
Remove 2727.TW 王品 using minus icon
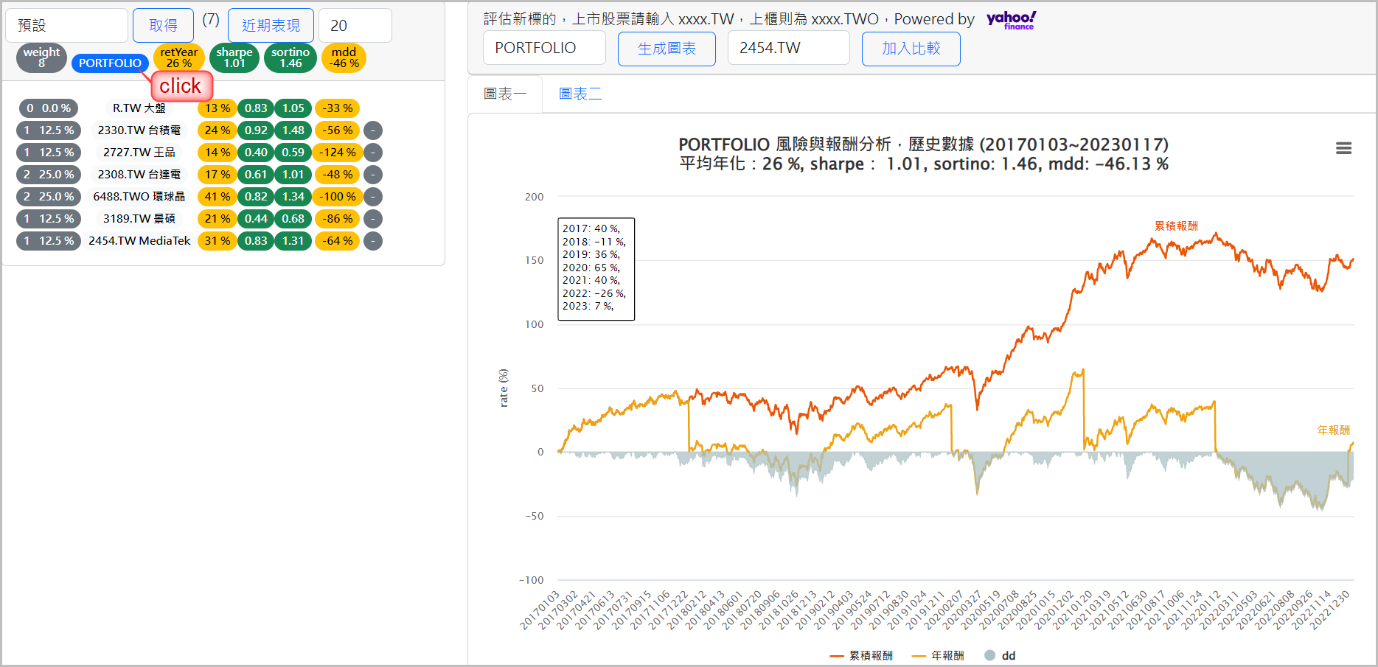click(373, 153)
